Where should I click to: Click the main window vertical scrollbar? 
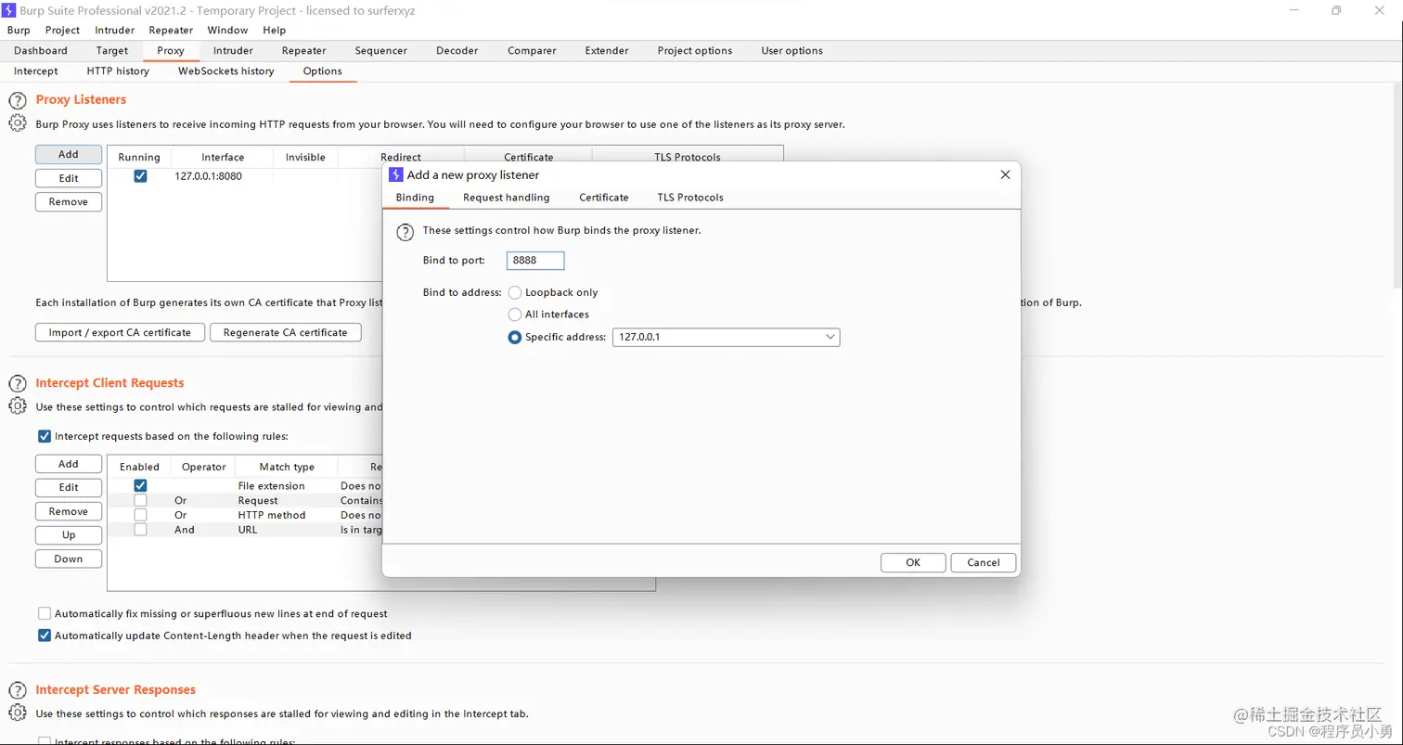1397,186
